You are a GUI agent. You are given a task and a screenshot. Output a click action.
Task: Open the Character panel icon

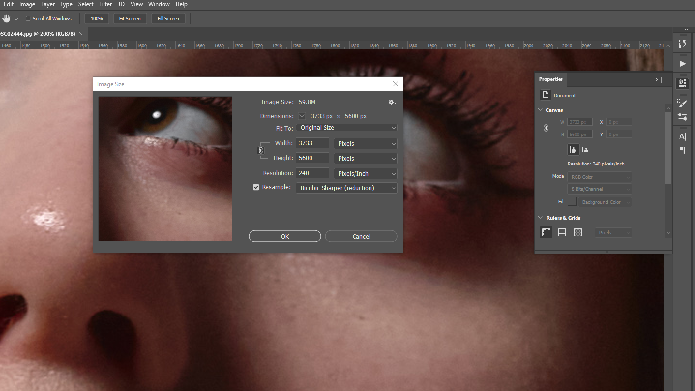point(682,136)
